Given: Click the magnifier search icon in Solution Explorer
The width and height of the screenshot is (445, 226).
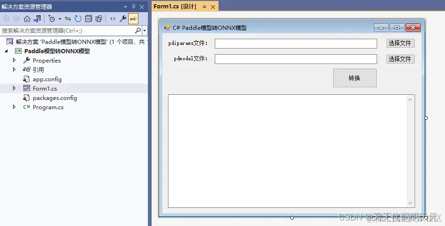Looking at the screenshot, I should 138,30.
